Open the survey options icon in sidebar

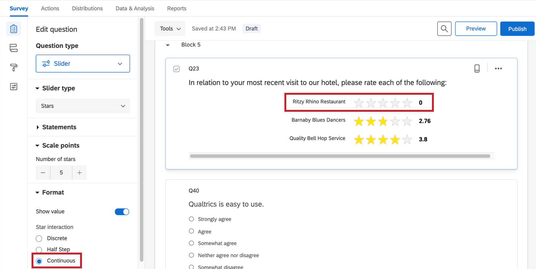(x=14, y=87)
